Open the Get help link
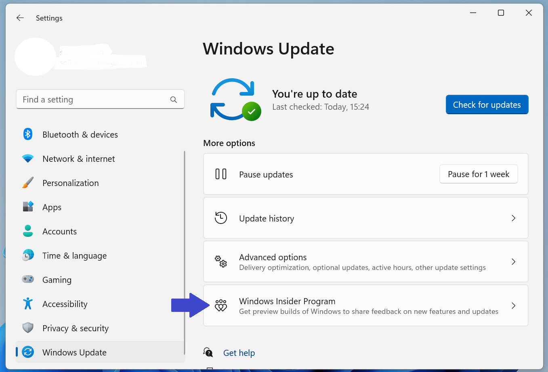Viewport: 548px width, 372px height. tap(239, 353)
